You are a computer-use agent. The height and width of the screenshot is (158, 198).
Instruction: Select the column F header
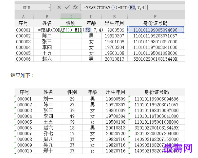pos(155,17)
